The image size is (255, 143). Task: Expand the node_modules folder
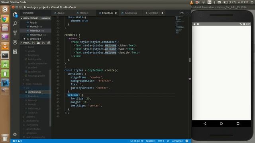tap(34, 84)
